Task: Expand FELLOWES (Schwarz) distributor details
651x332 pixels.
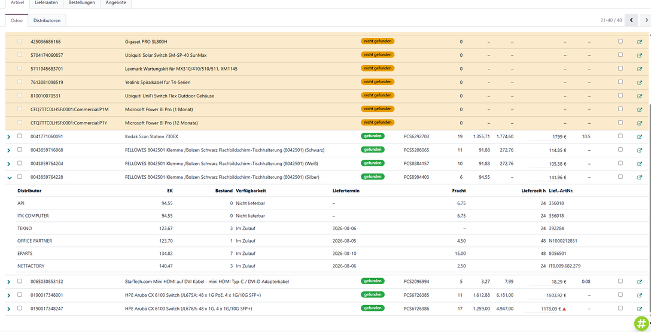Action: (9, 150)
